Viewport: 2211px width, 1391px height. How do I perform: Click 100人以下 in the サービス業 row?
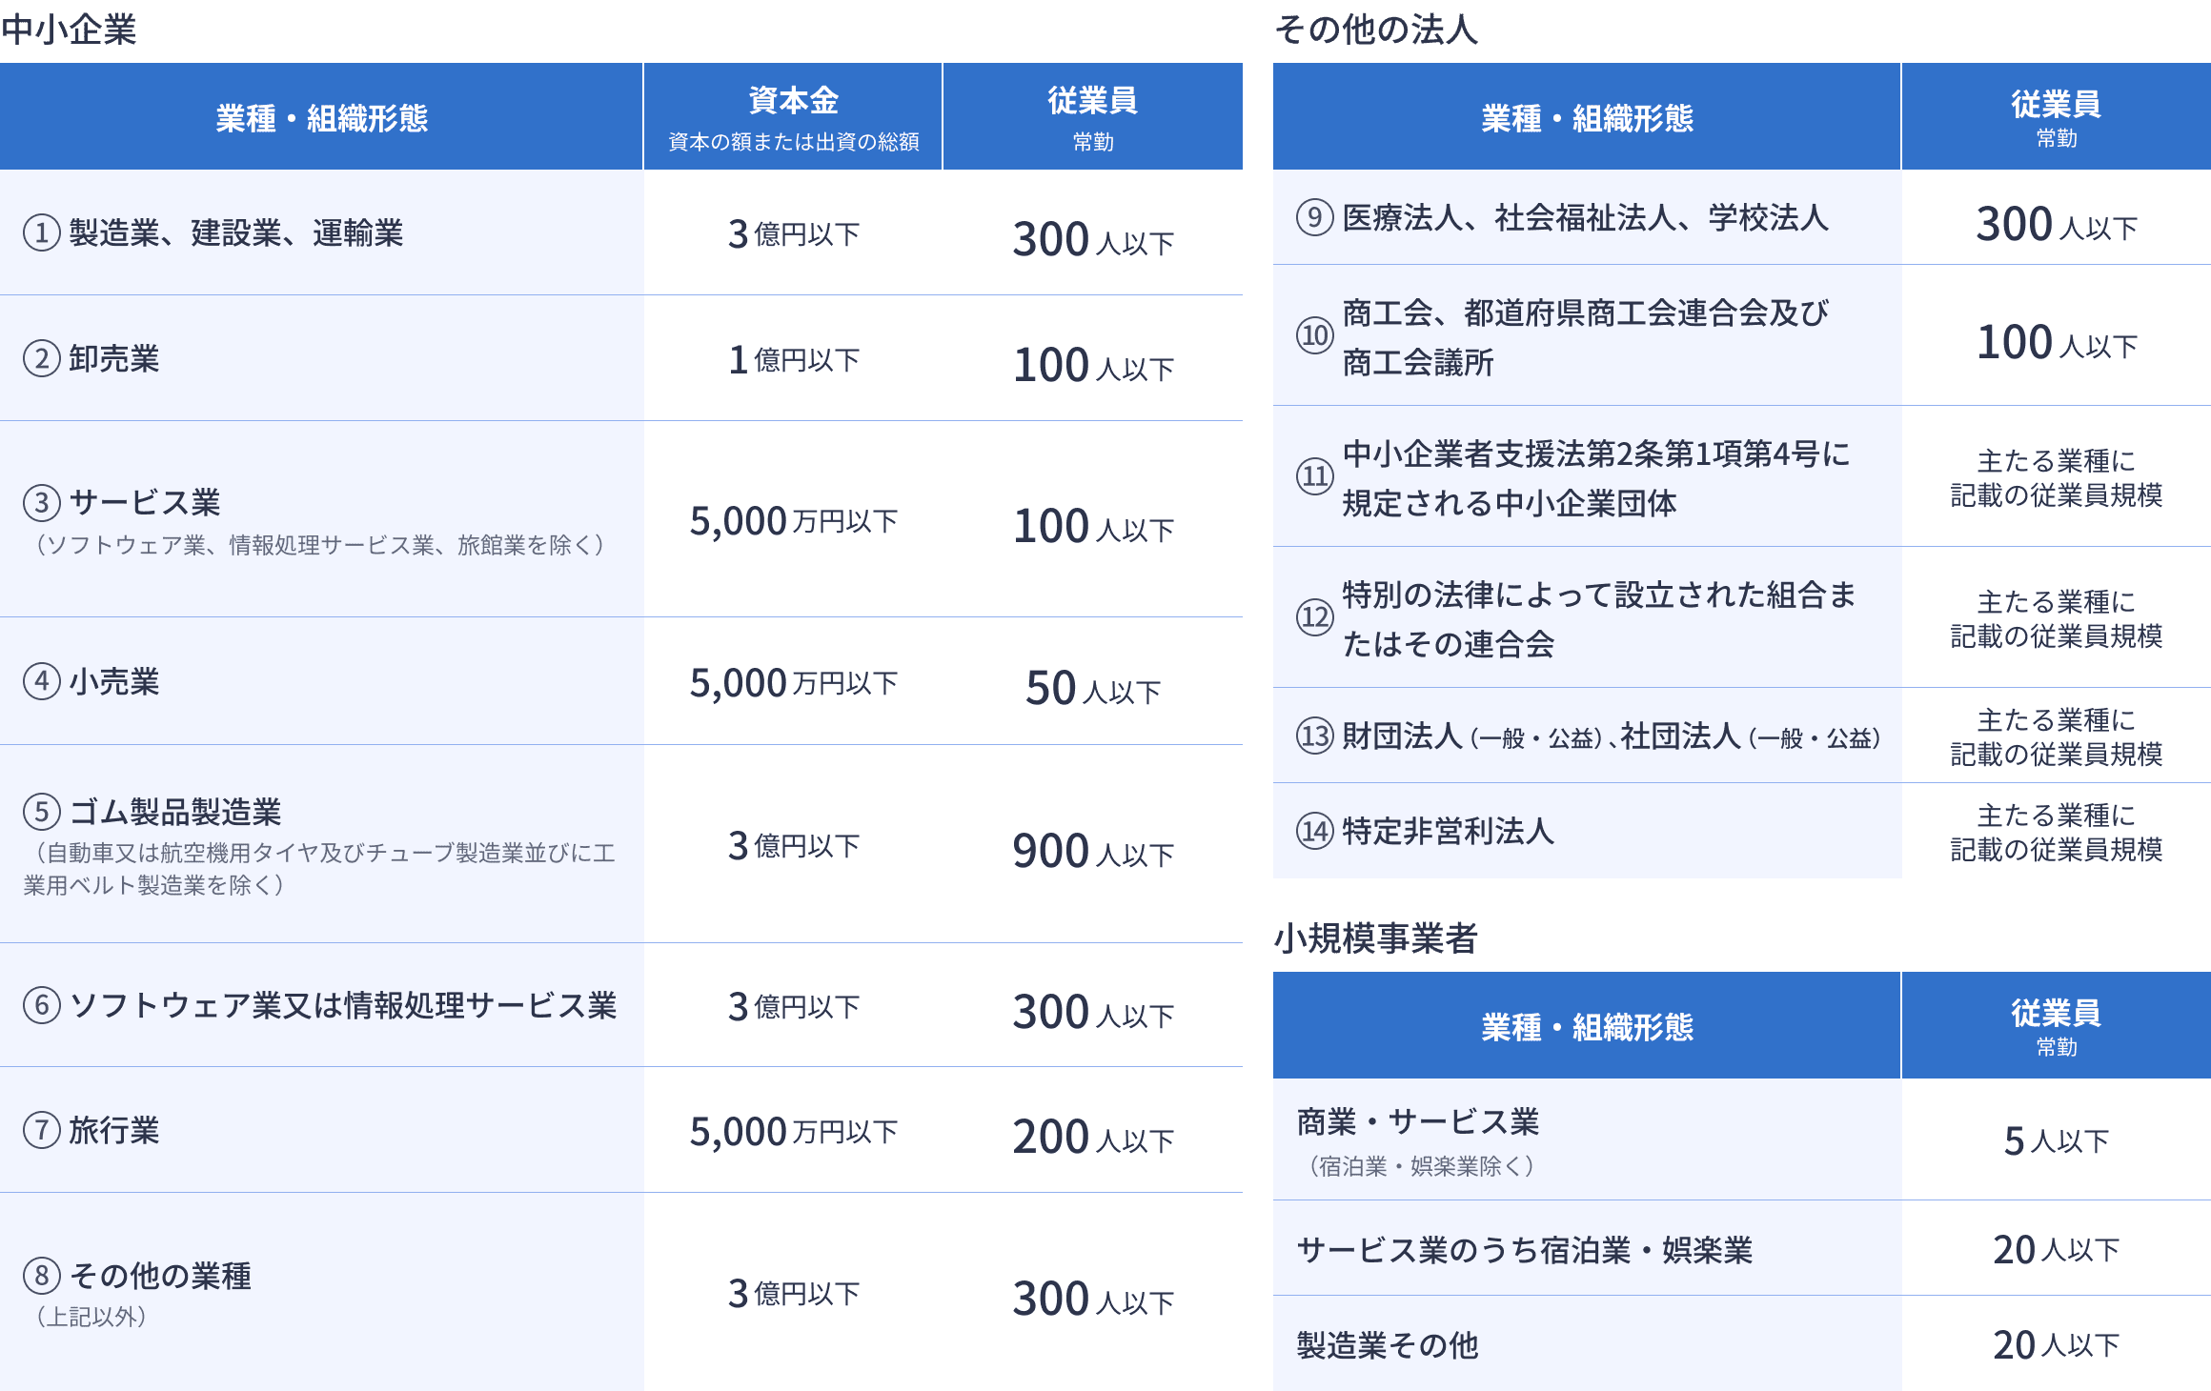tap(1093, 525)
